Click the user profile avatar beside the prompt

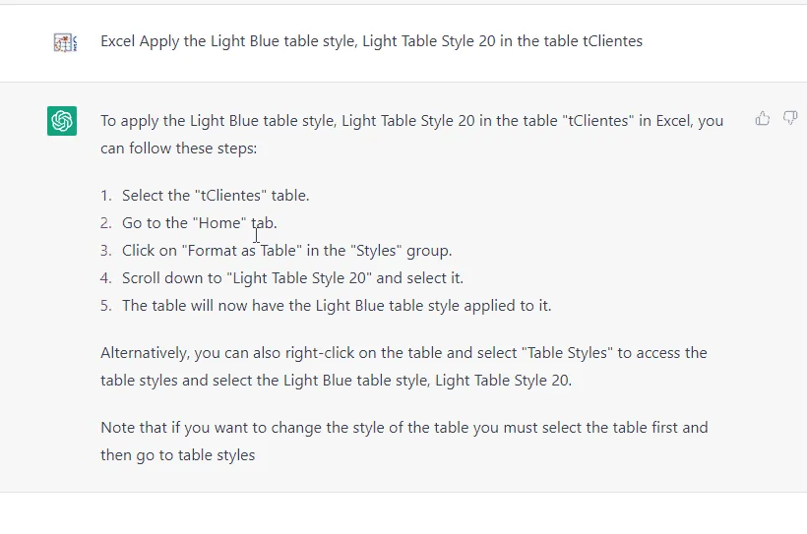65,42
